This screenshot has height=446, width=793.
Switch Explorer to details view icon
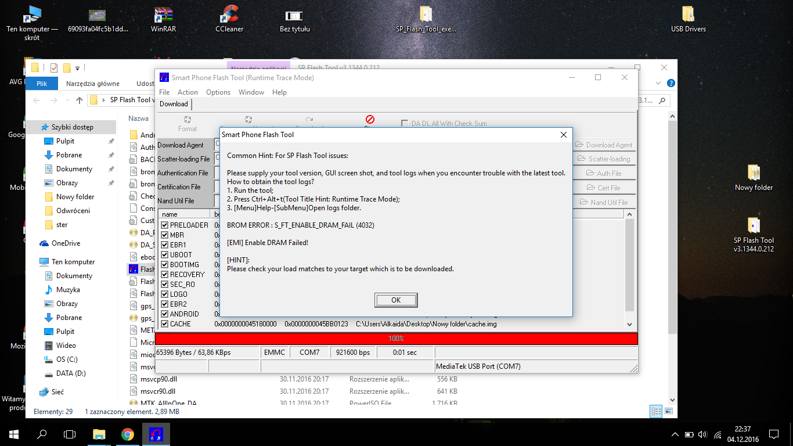(x=657, y=411)
